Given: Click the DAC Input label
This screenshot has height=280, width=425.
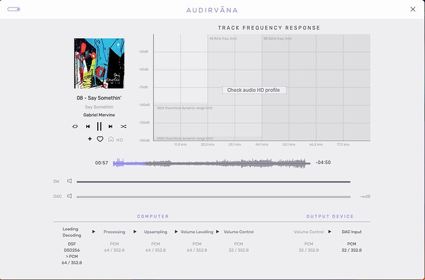Looking at the screenshot, I should pyautogui.click(x=352, y=232).
